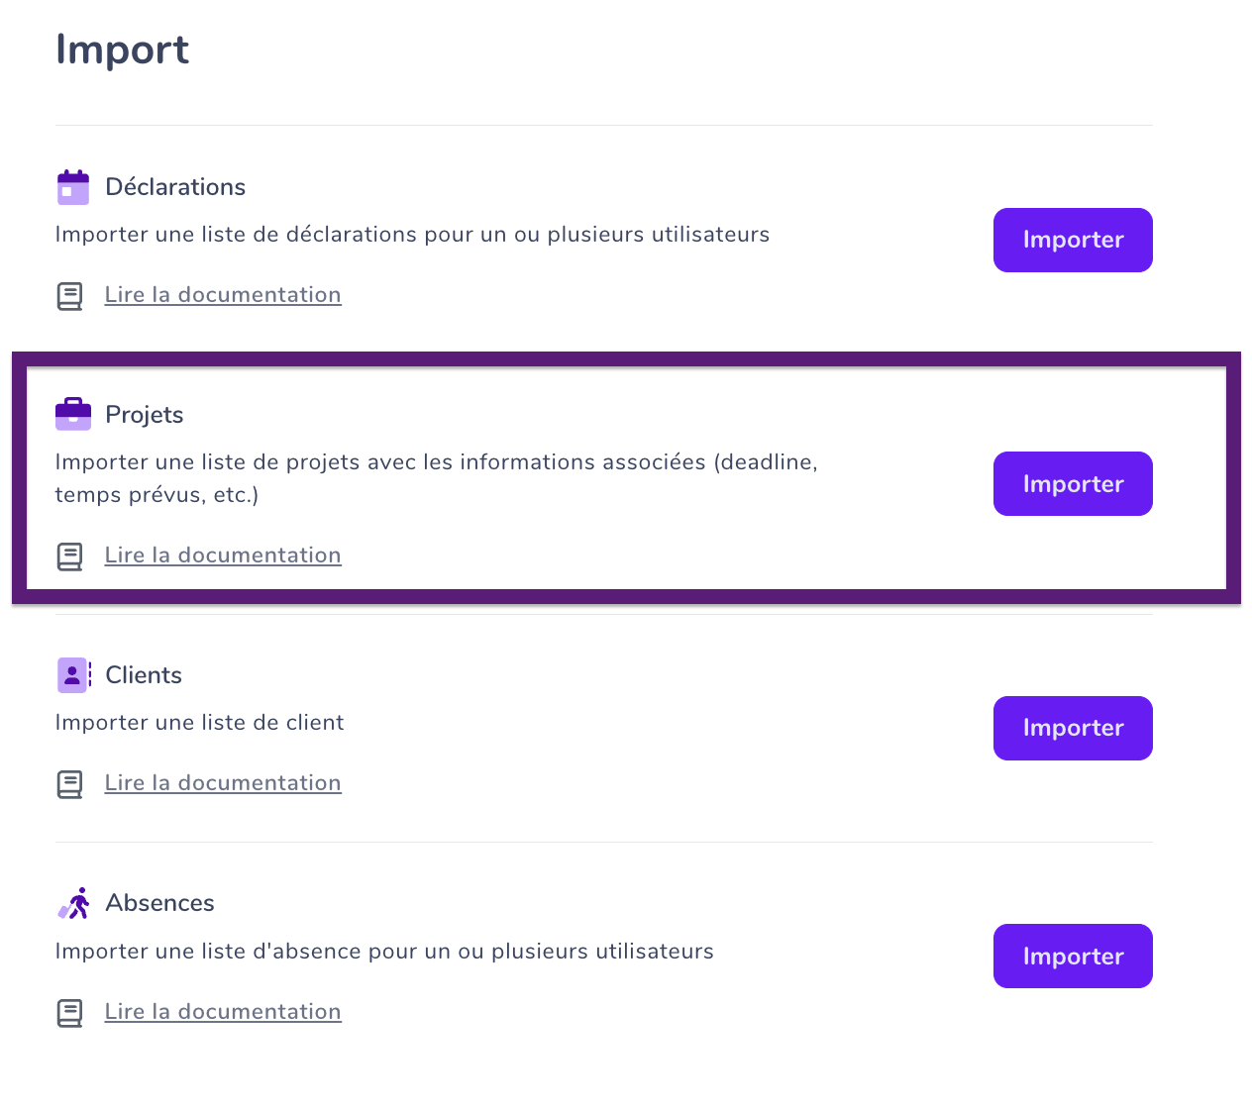This screenshot has width=1252, height=1111.
Task: Open Lire la documentation for Déclarations
Action: click(223, 295)
